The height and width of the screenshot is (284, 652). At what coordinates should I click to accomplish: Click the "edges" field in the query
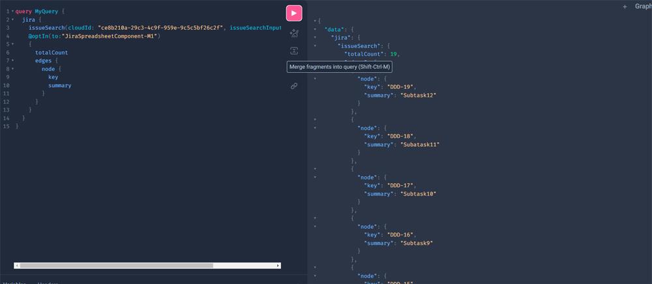coord(43,61)
